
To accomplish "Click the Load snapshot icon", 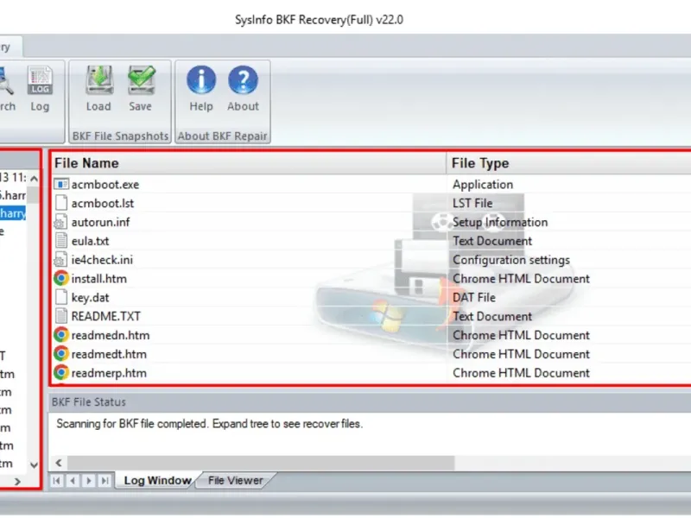I will point(98,80).
